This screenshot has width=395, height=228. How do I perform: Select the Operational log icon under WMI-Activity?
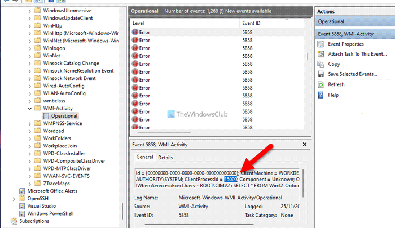(46, 116)
